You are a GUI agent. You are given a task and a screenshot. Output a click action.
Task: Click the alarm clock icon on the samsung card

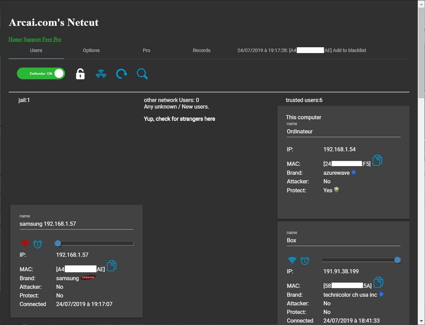pyautogui.click(x=38, y=244)
